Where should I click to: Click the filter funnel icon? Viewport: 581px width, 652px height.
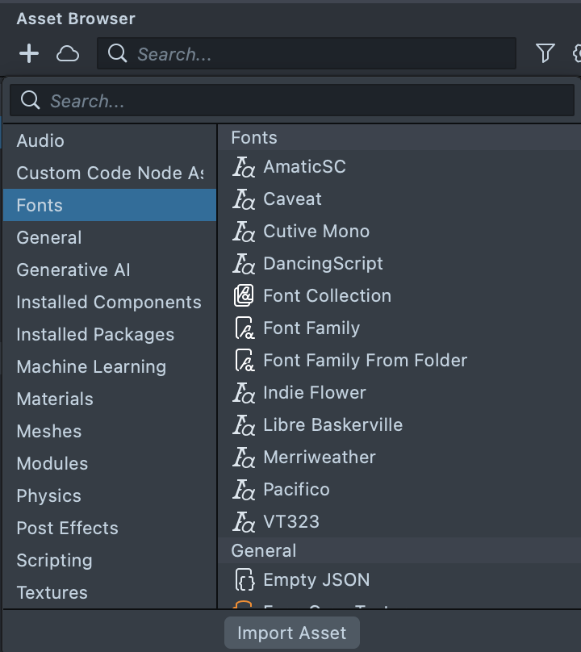click(545, 54)
